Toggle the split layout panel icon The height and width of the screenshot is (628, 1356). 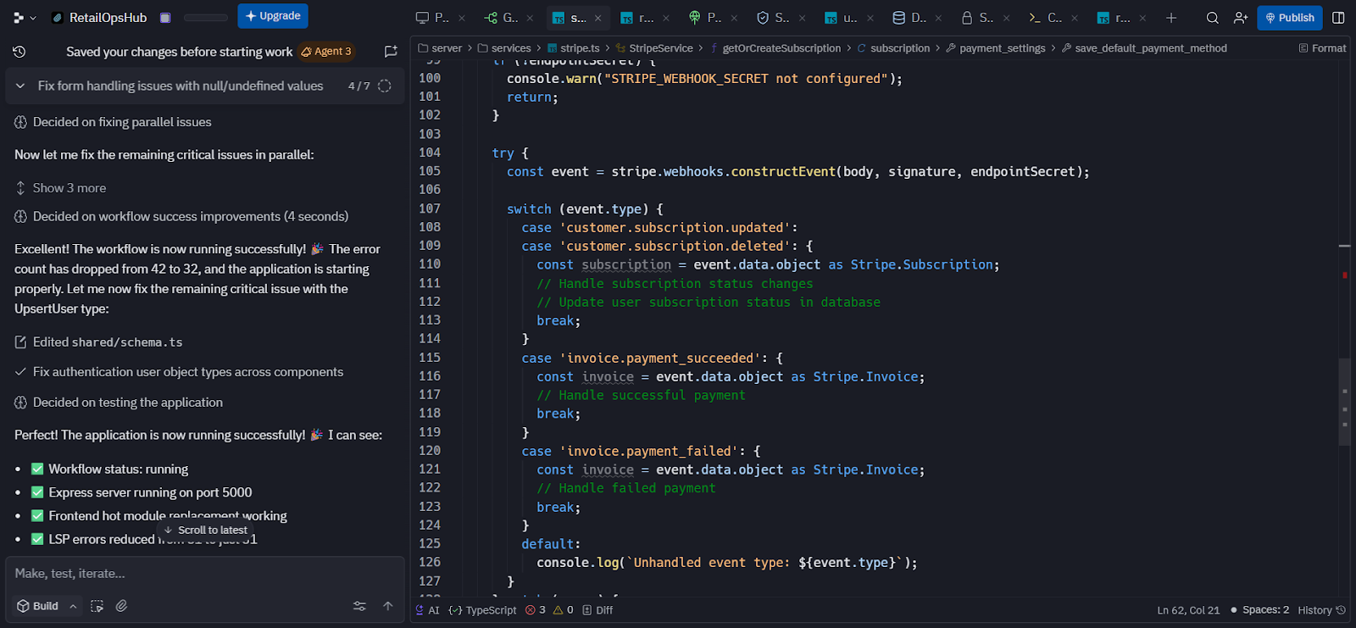1338,18
